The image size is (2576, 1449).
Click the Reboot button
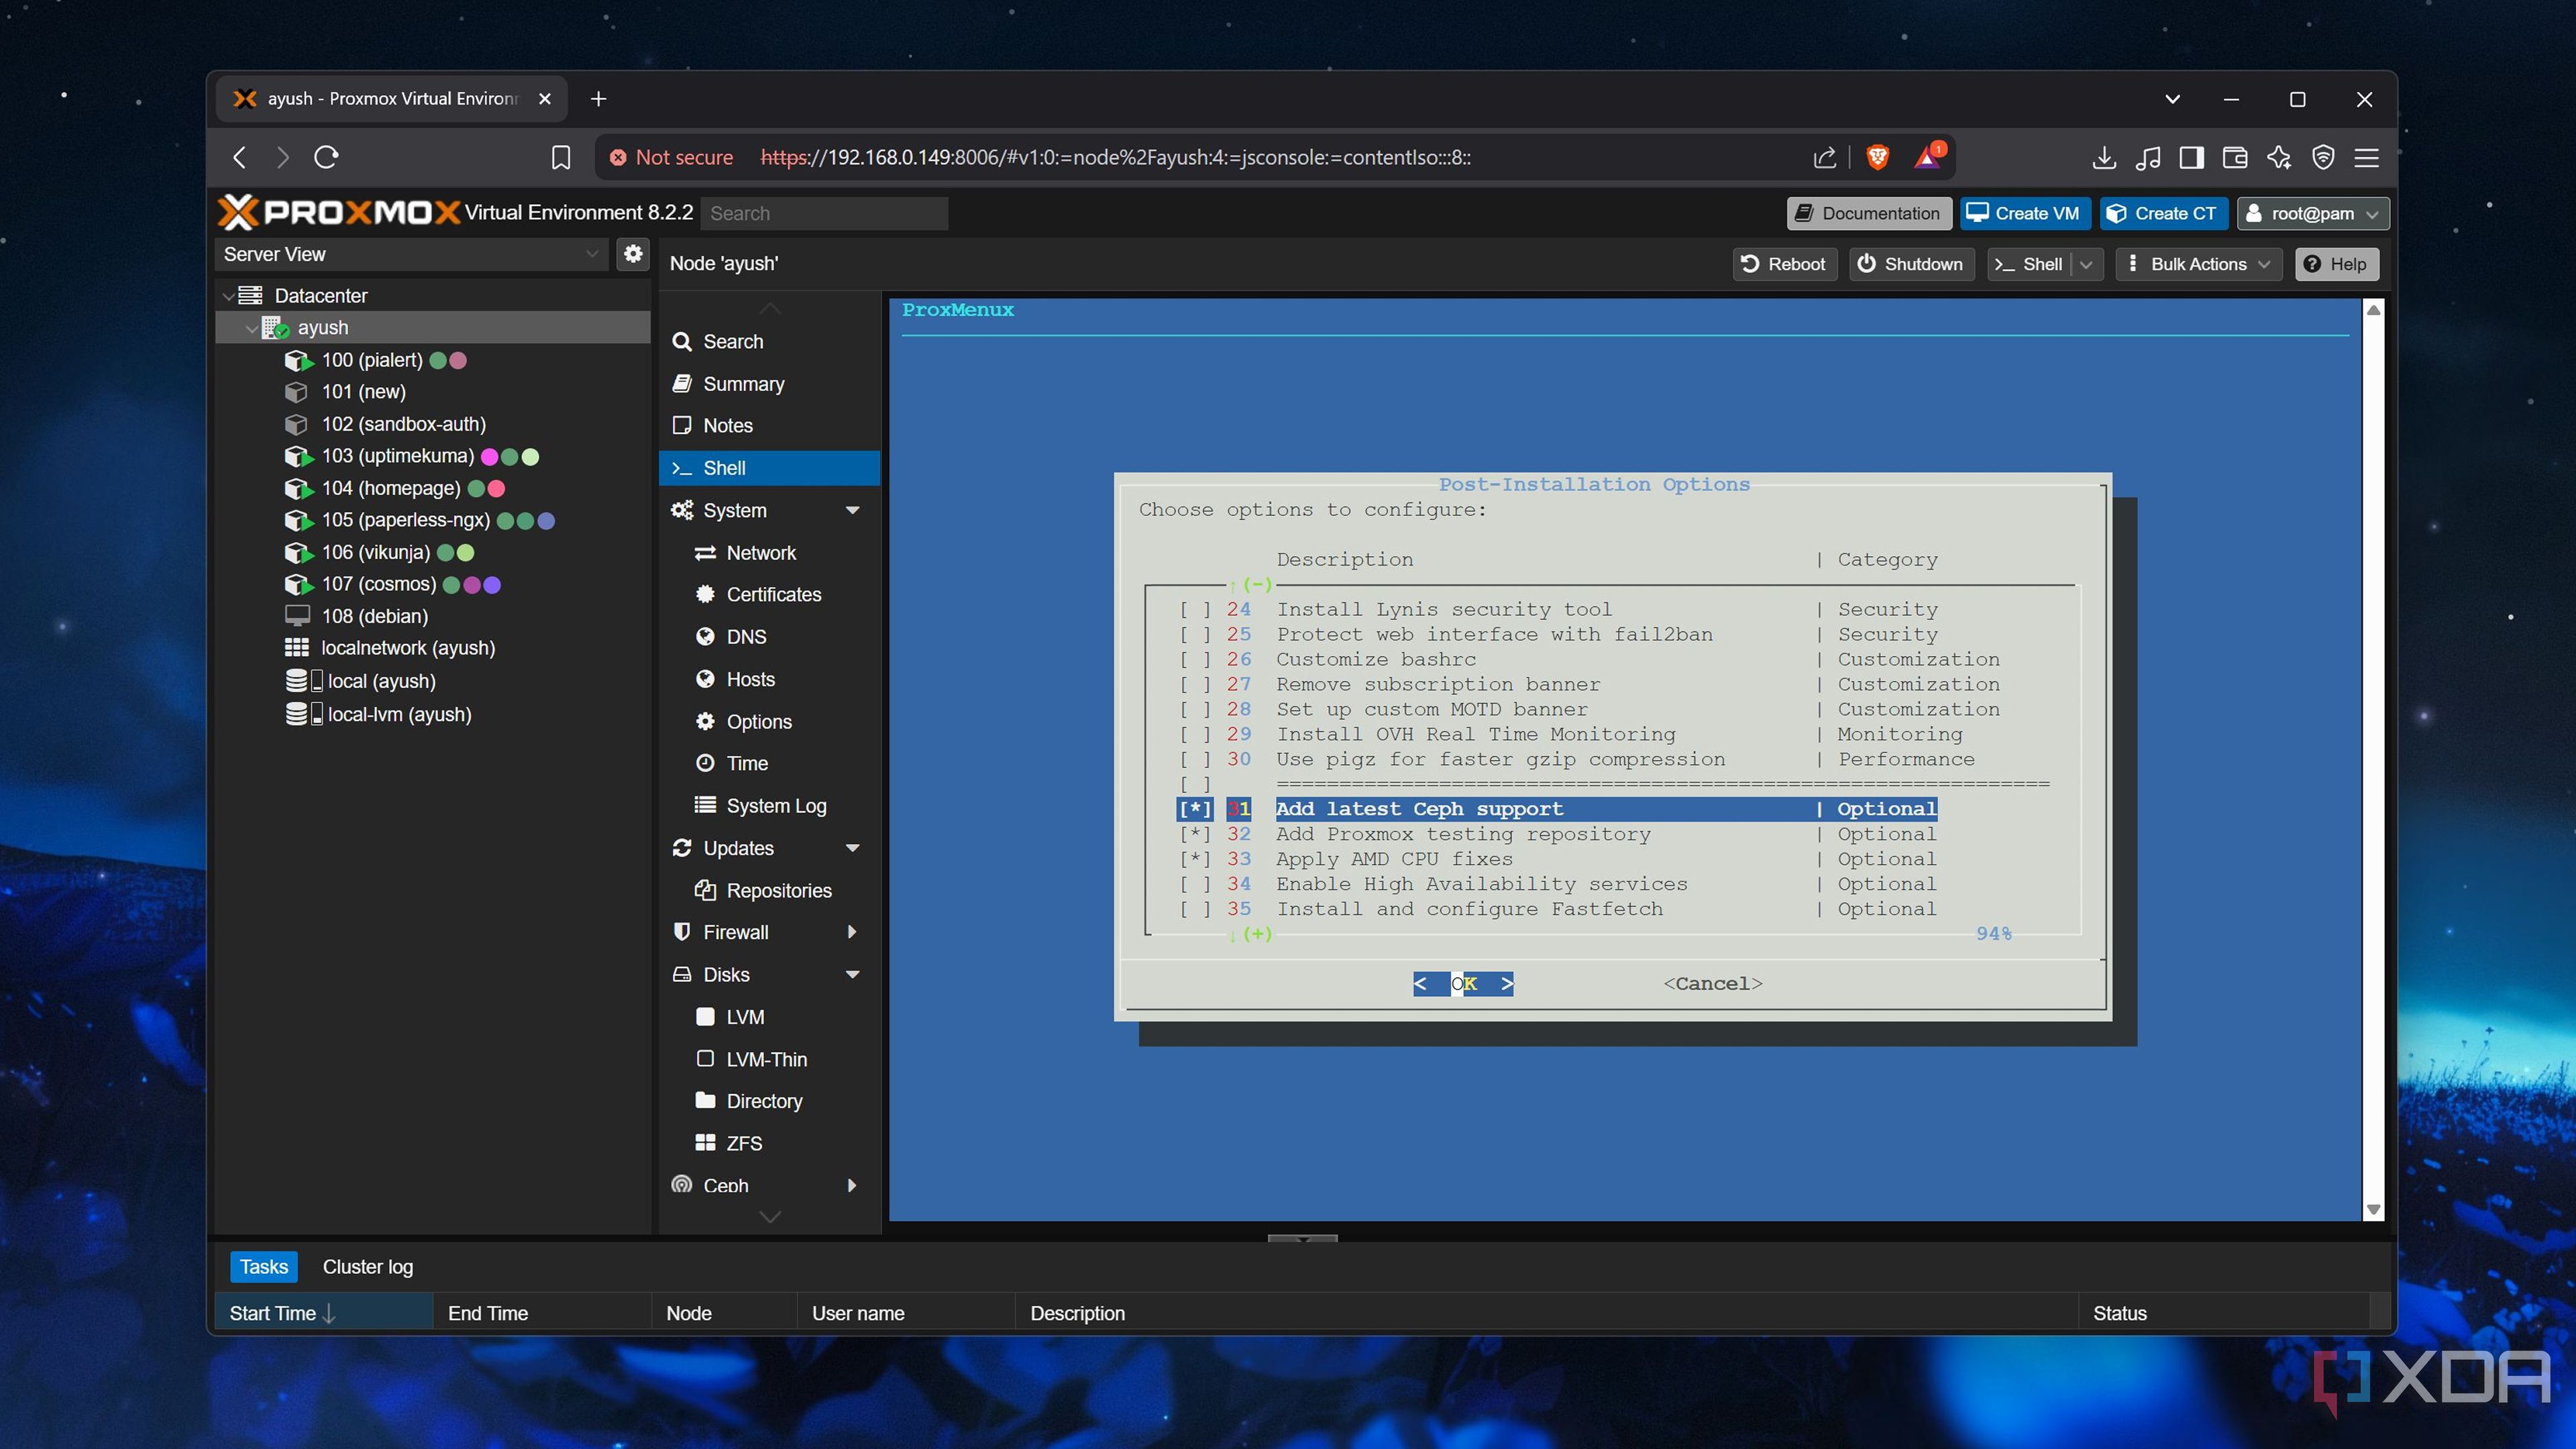(x=1785, y=264)
